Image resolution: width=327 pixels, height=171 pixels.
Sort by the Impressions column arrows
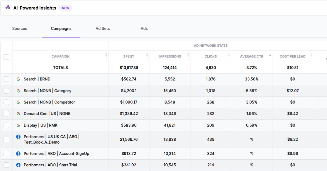(x=188, y=55)
